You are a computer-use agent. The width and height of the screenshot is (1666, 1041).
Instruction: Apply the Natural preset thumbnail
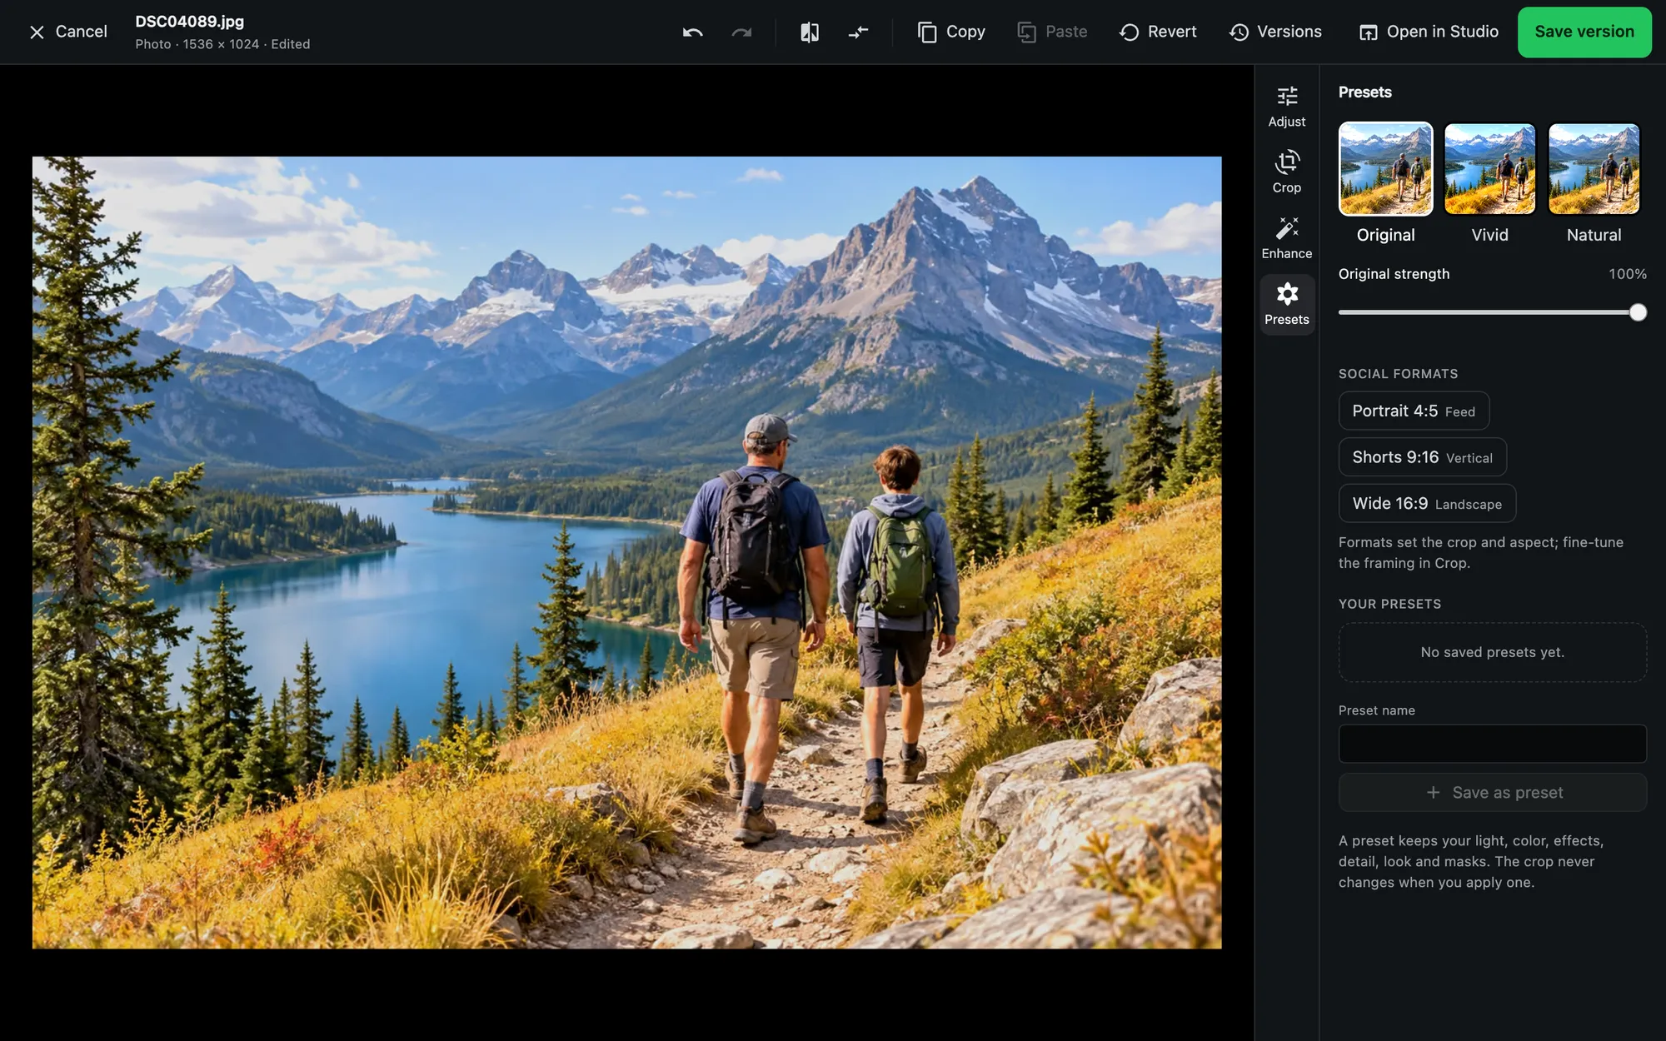[x=1594, y=169]
